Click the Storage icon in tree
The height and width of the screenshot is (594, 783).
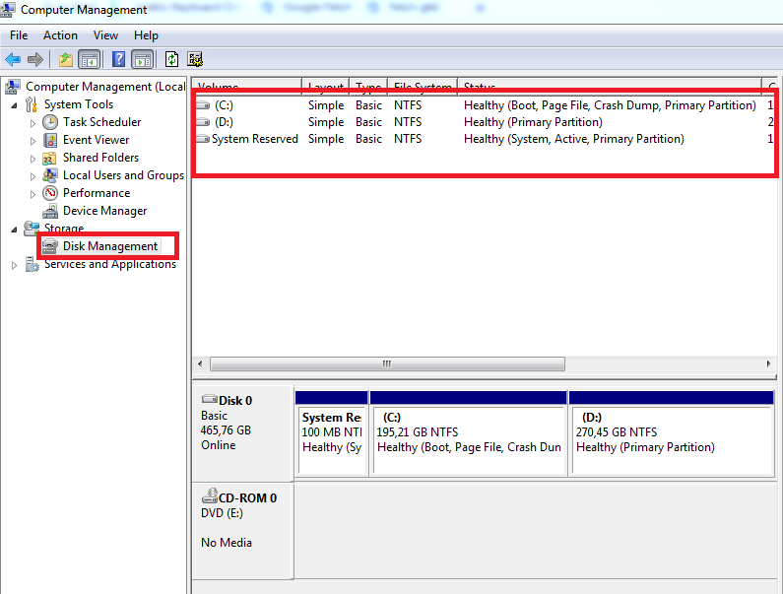pyautogui.click(x=32, y=228)
